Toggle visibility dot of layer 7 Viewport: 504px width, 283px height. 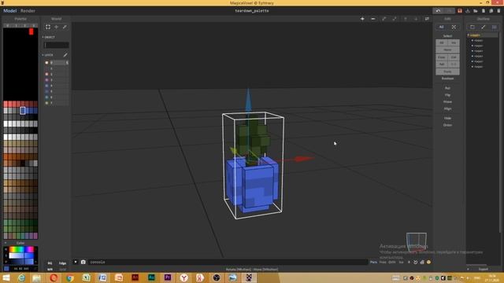tap(46, 103)
